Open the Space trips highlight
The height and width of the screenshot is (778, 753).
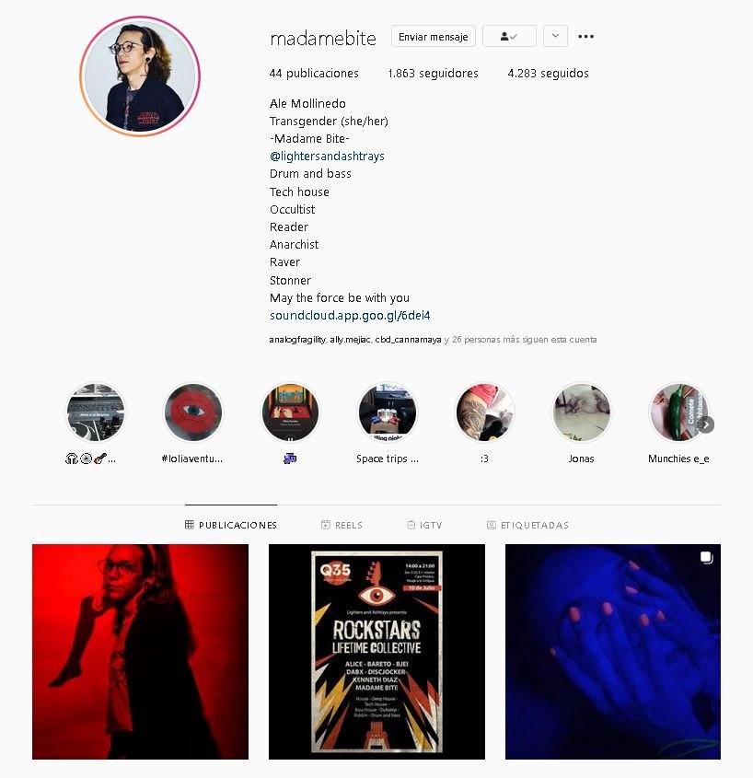[x=388, y=412]
